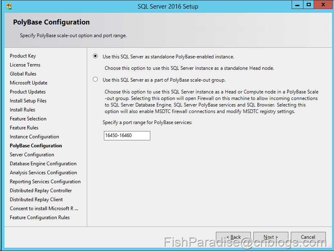Select Server Configuration step in sidebar

coord(32,155)
